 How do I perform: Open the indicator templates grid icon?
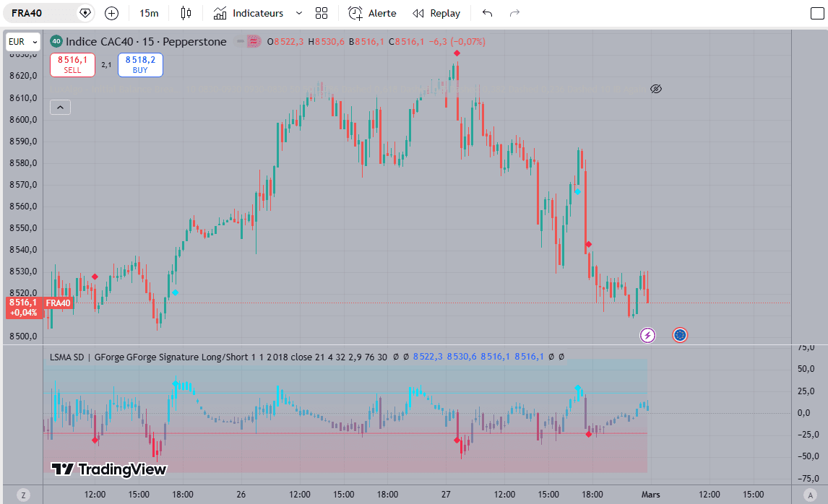coord(322,13)
